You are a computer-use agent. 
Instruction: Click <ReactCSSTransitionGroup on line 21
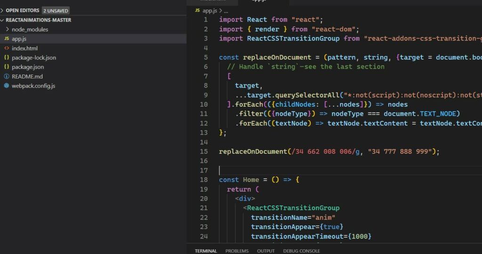pos(291,208)
